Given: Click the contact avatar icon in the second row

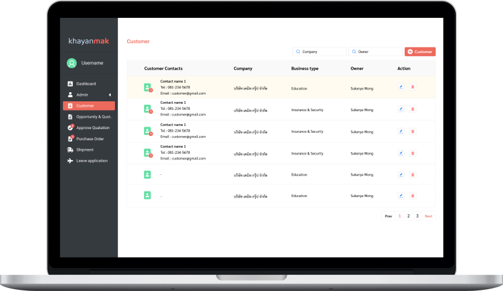Looking at the screenshot, I should (147, 109).
